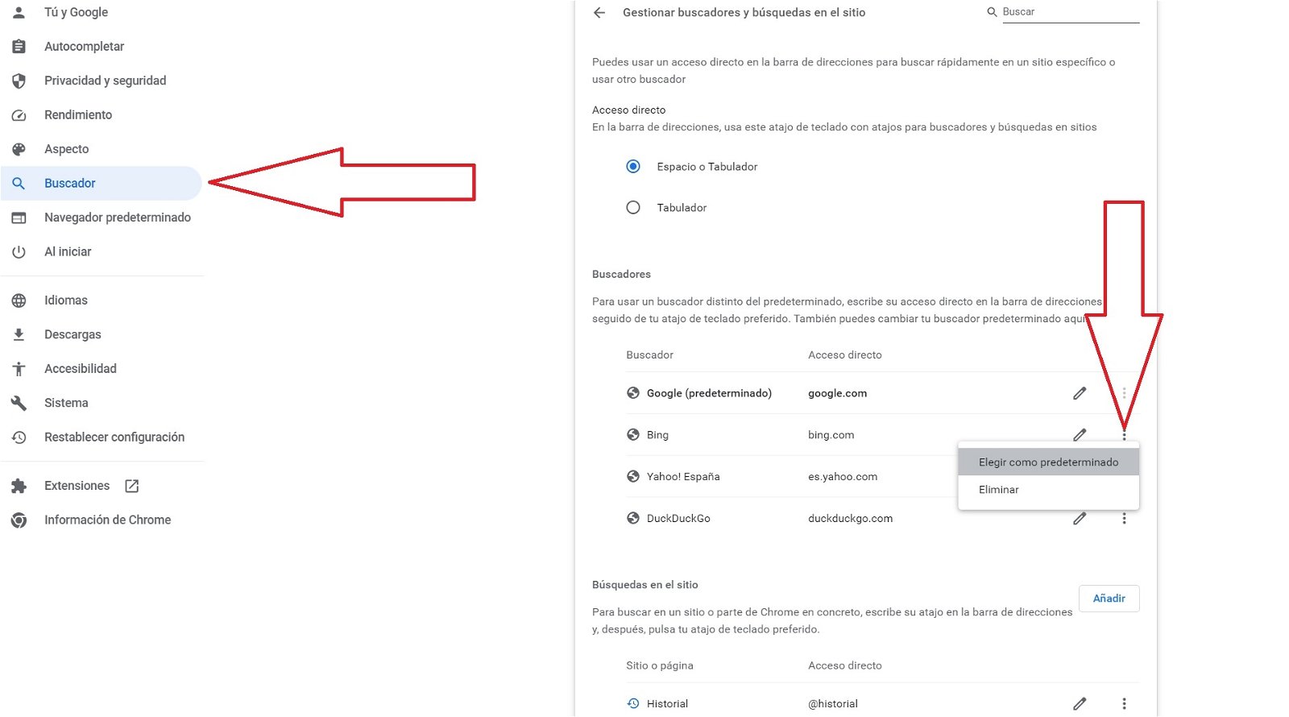Click the power icon for Al iniciar

(19, 252)
